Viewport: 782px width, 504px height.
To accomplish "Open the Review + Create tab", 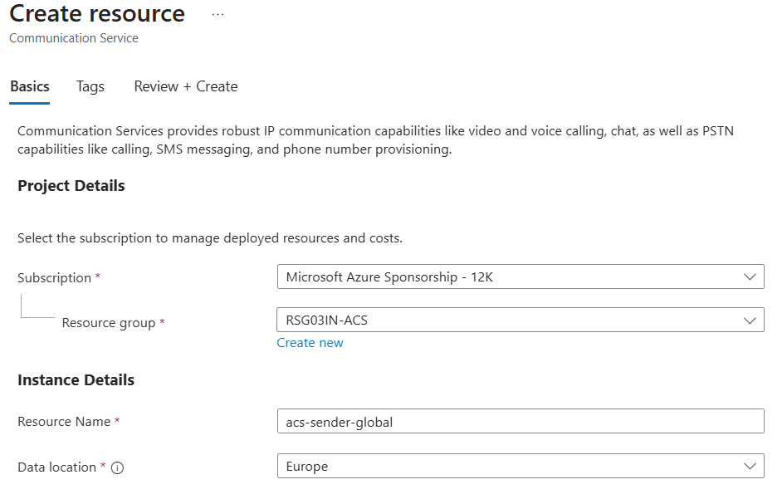I will (x=185, y=86).
